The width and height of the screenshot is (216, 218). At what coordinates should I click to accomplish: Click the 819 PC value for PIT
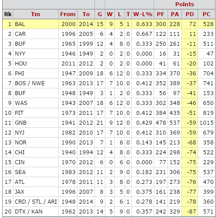pyautogui.click(x=208, y=113)
